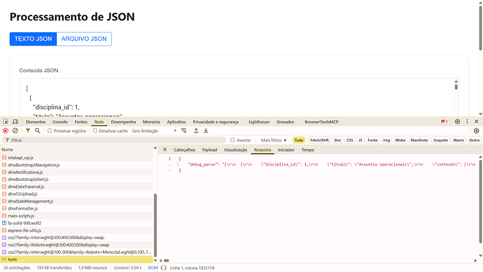Viewport: 483px width, 272px height.
Task: Enable Preservar registro checkbox
Action: tap(50, 131)
